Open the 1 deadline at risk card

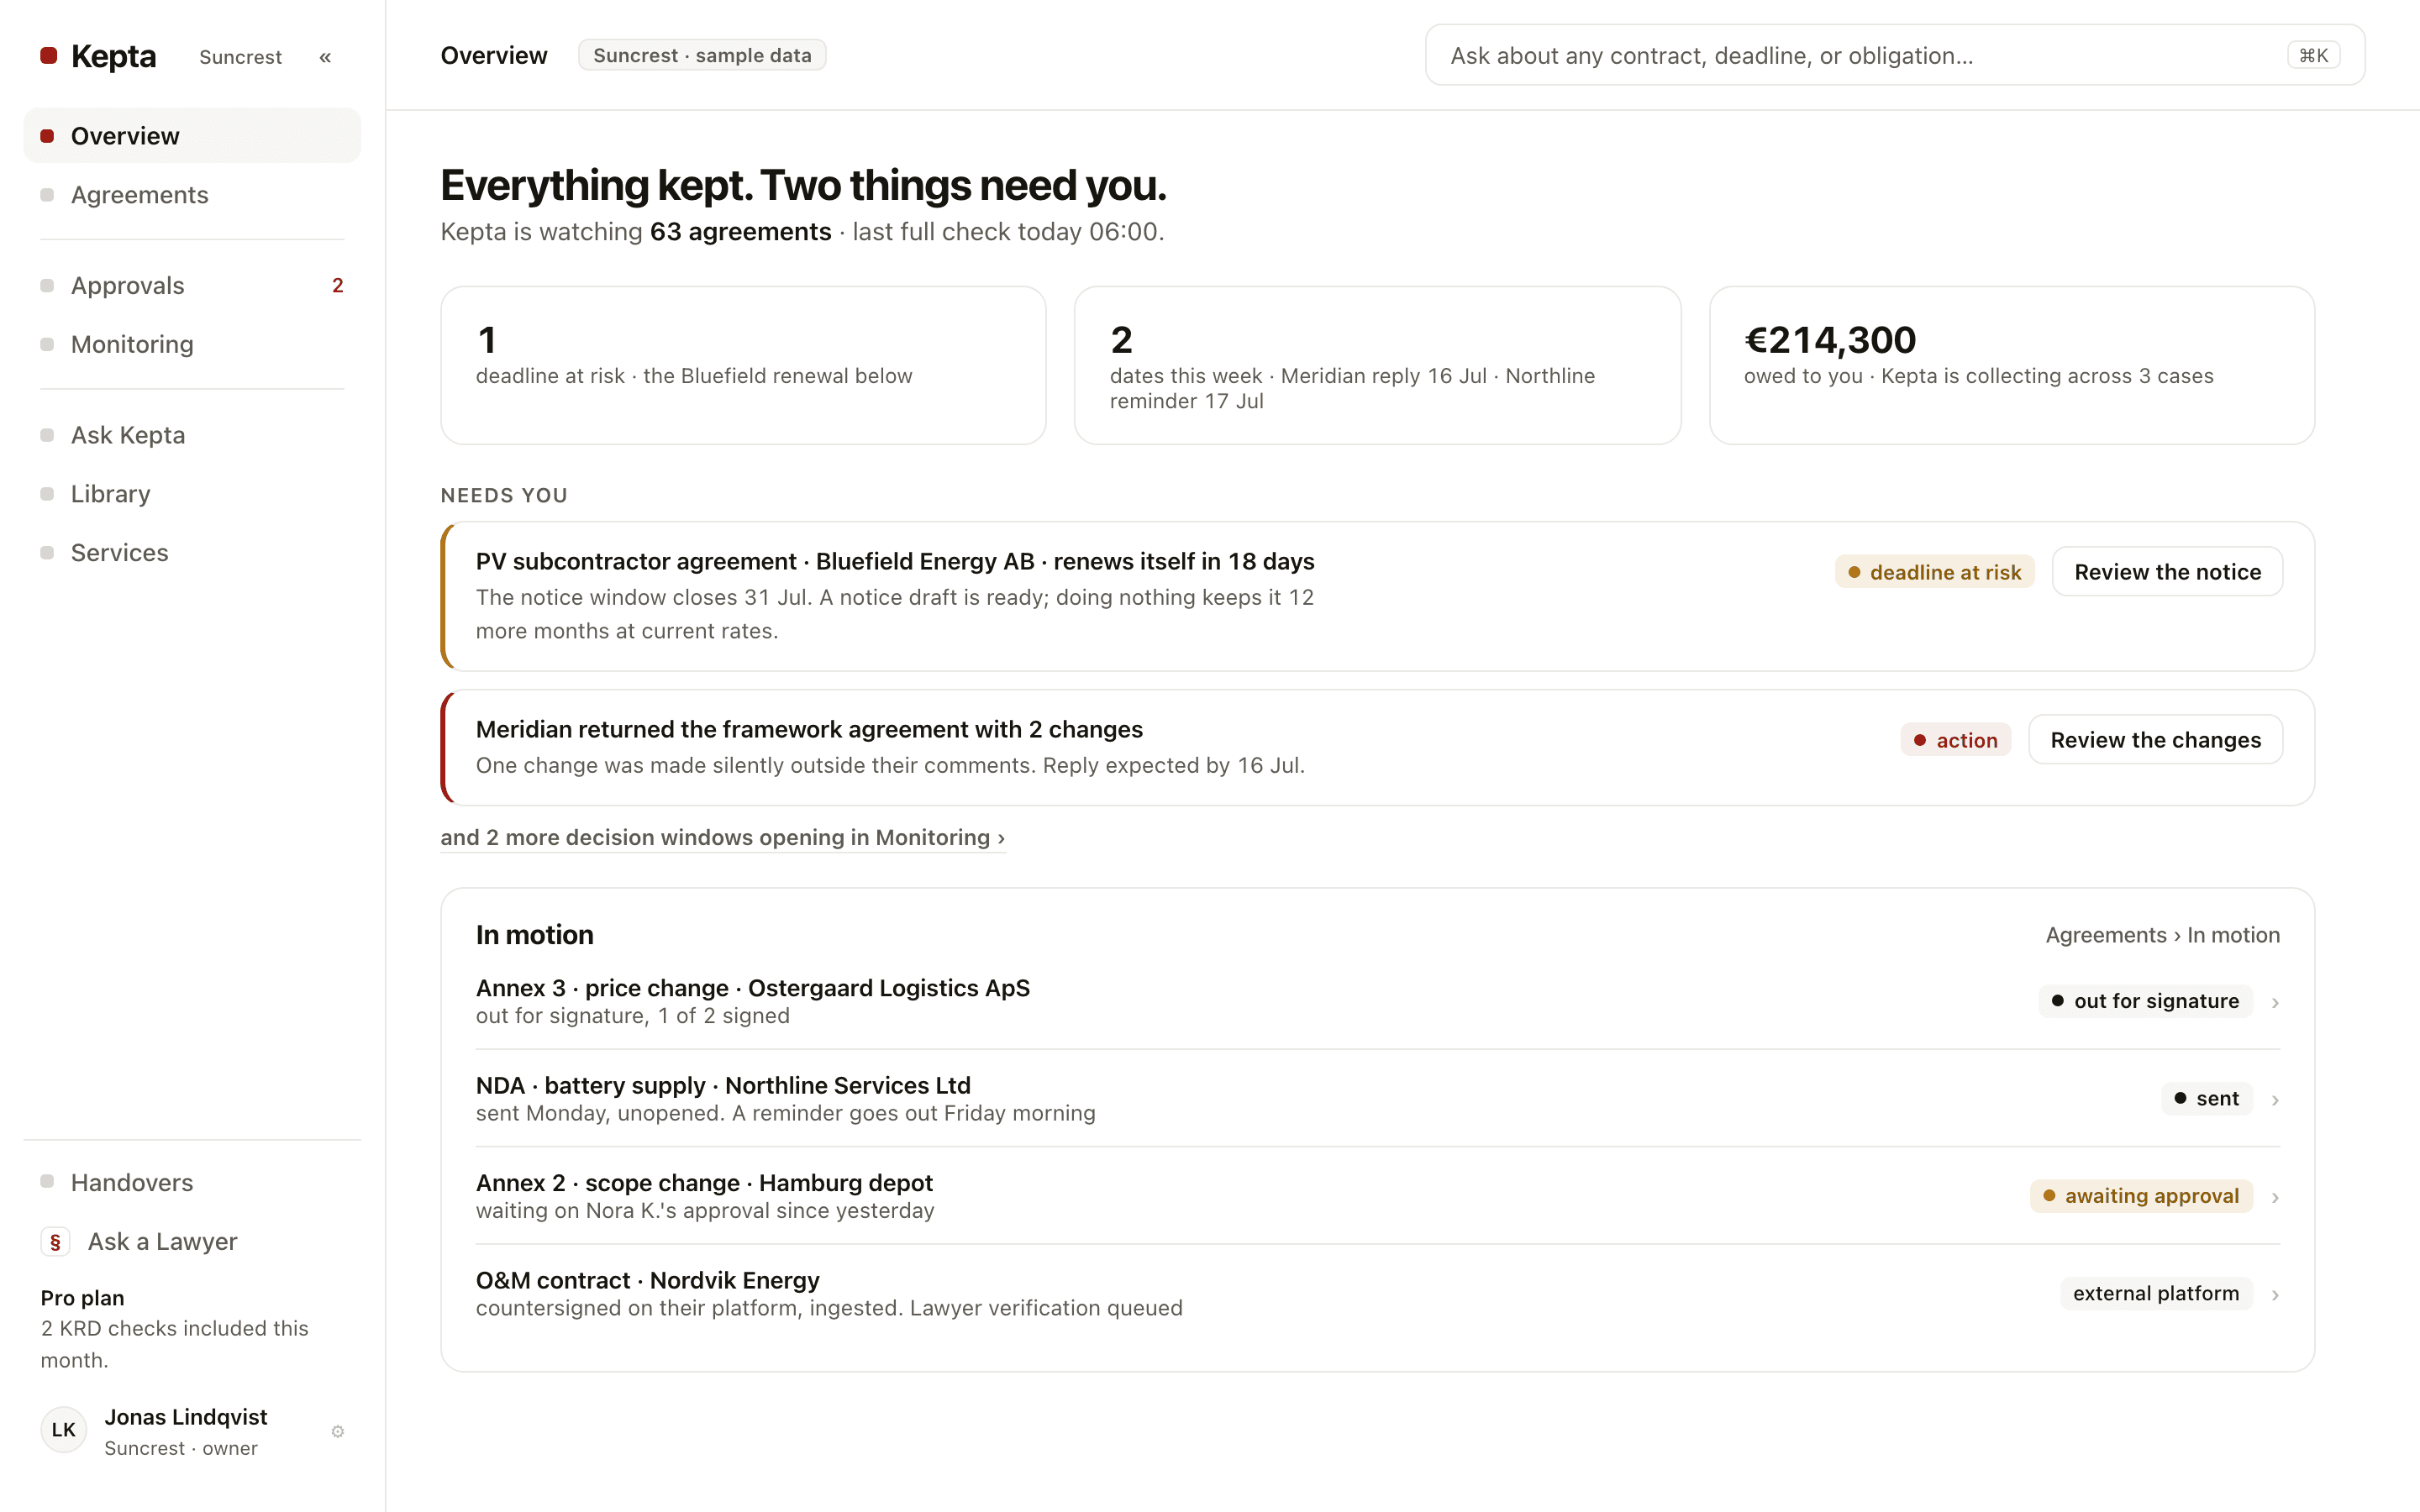743,365
